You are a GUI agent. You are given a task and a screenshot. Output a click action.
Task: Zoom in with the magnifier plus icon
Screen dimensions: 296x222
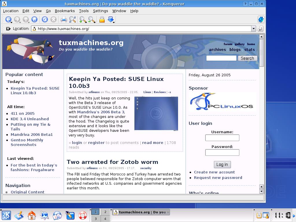82,19
